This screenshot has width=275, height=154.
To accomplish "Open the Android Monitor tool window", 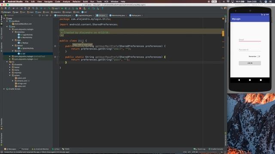I will (40, 149).
